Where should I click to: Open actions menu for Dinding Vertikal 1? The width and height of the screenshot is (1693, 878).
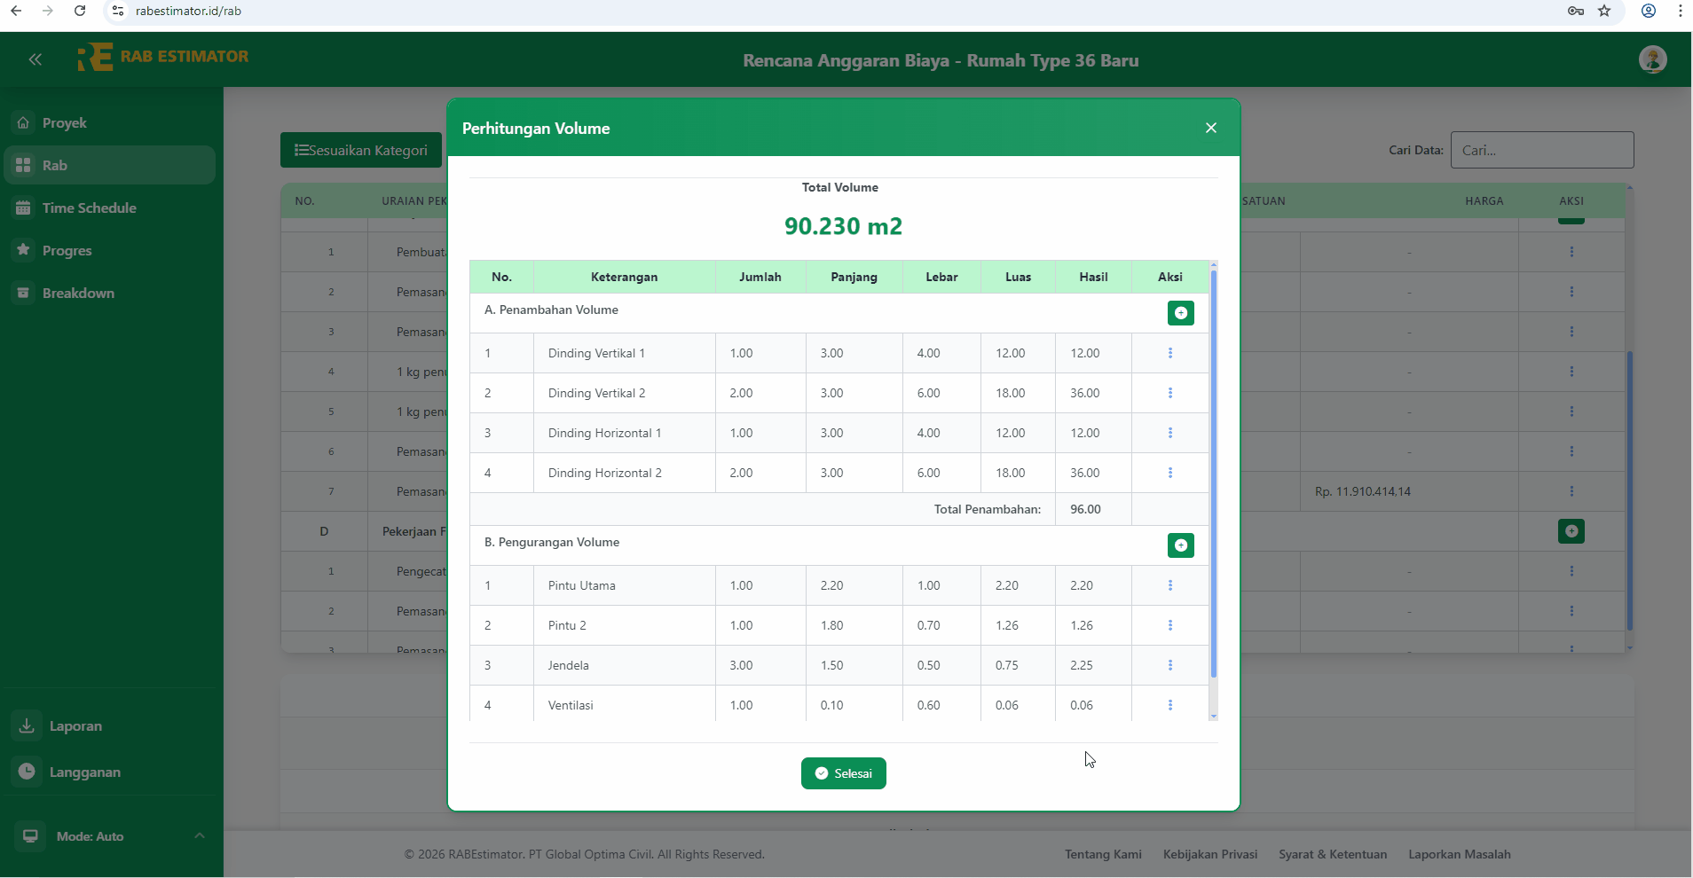pyautogui.click(x=1169, y=353)
